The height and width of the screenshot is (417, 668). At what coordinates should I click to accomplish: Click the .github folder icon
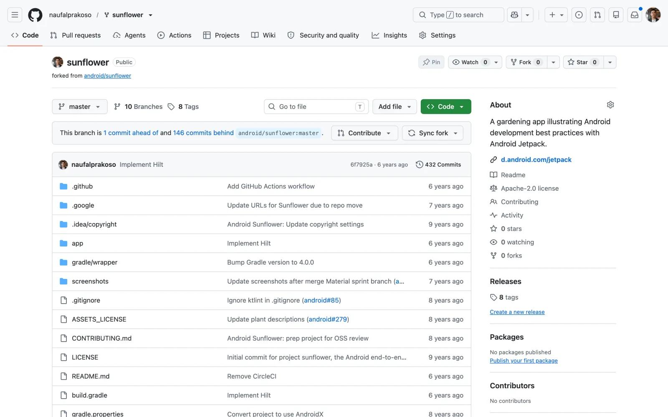63,186
